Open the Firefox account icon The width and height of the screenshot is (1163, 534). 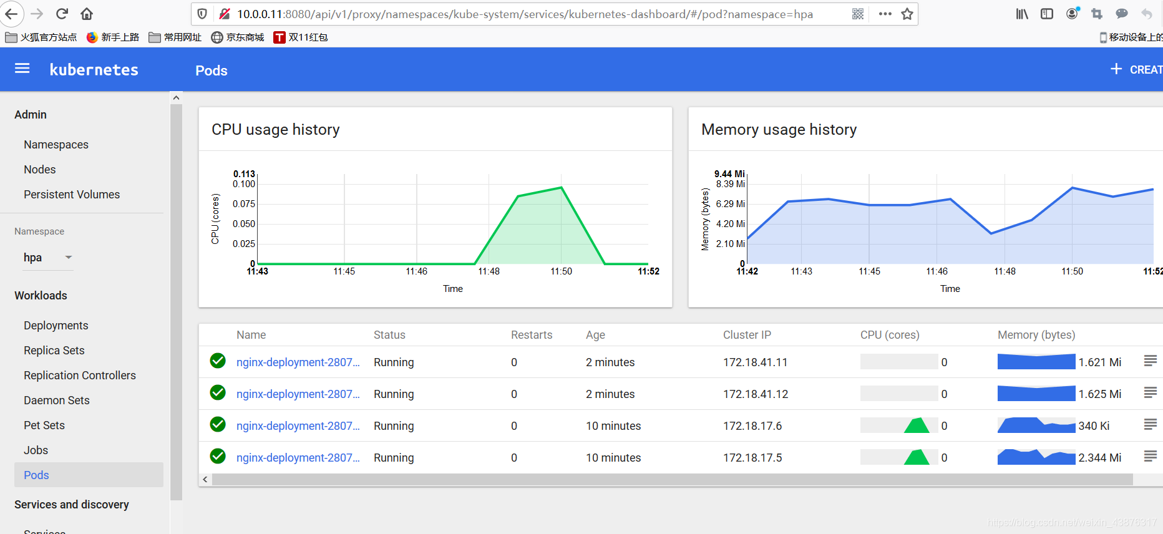click(1073, 13)
